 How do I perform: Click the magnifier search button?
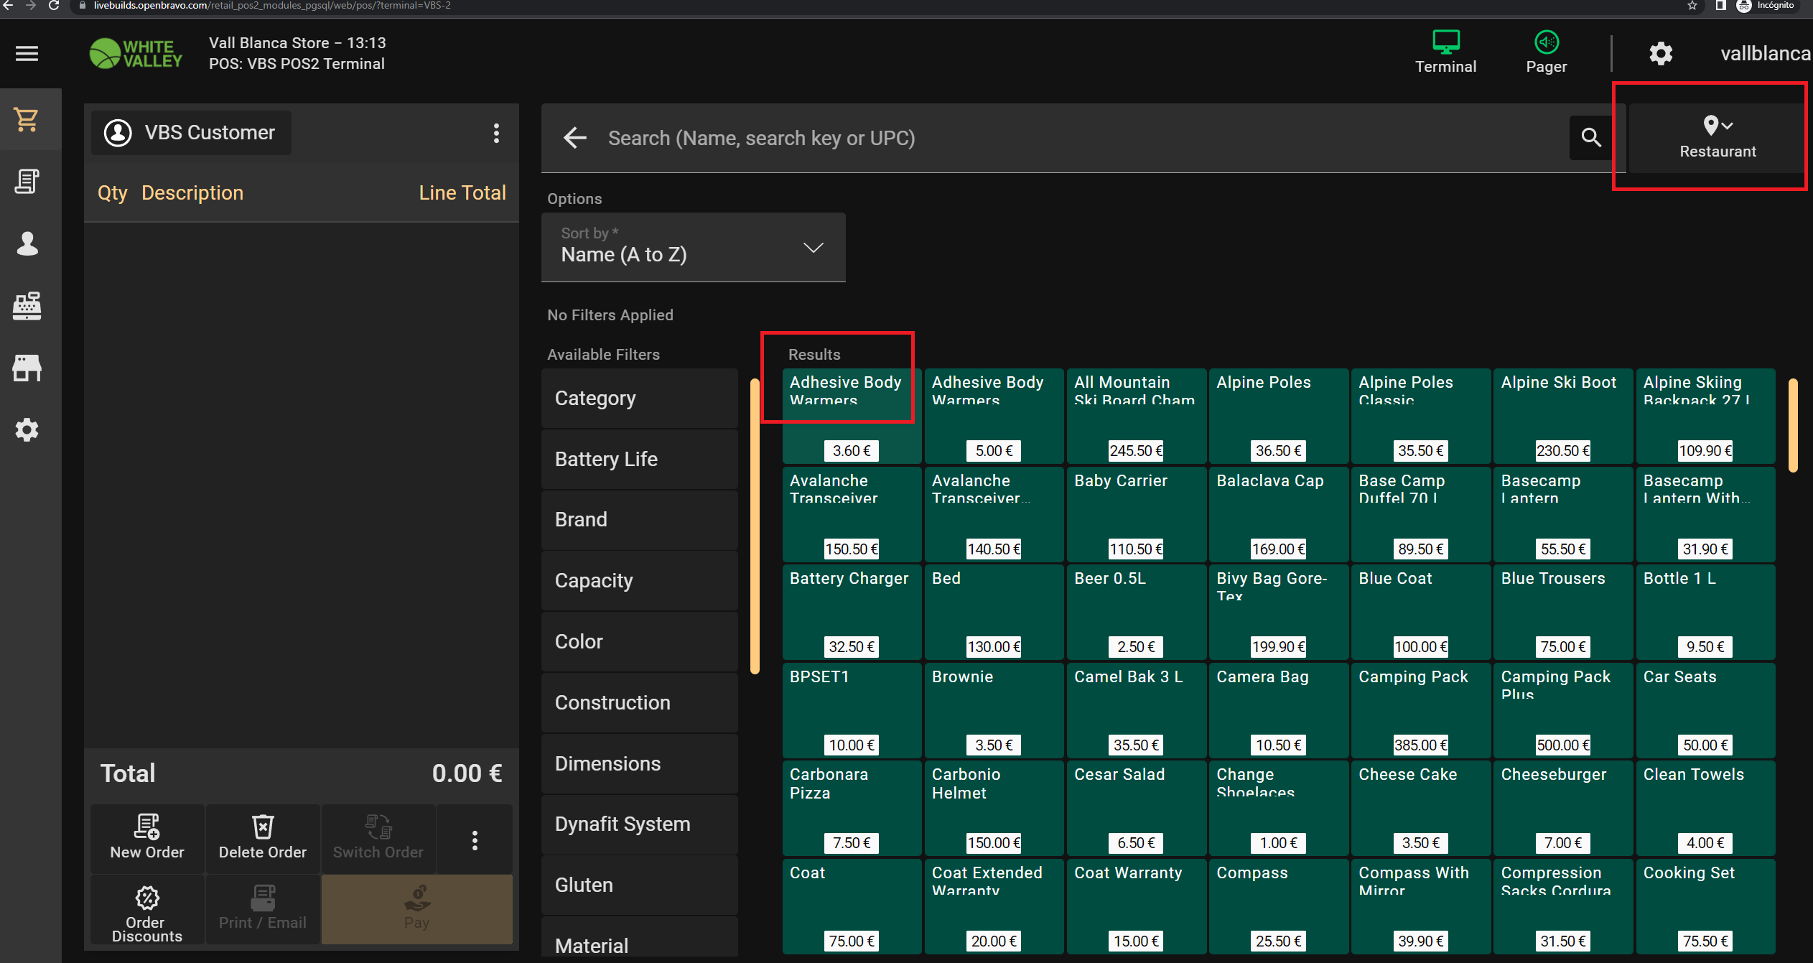[1590, 138]
